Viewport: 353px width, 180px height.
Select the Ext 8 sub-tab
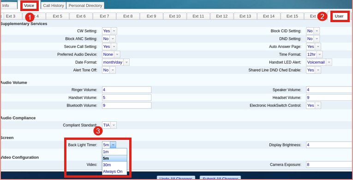pos(128,16)
